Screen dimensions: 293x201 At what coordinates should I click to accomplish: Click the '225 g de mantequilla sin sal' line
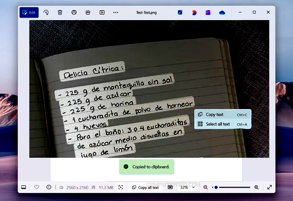pyautogui.click(x=115, y=86)
